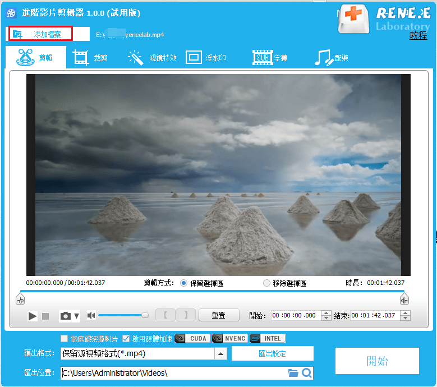Increase the start time with up arrow
The width and height of the screenshot is (437, 387).
326,312
